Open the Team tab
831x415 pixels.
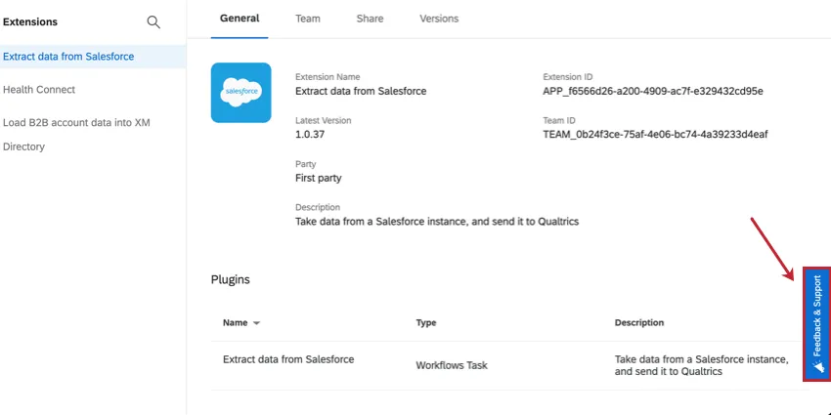308,19
